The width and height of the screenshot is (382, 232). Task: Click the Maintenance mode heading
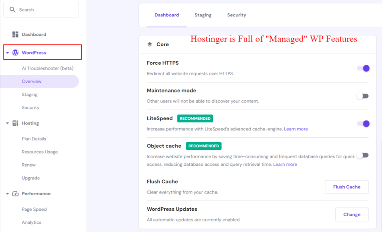pos(171,90)
